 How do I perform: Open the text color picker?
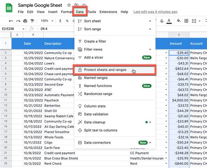pos(169,21)
